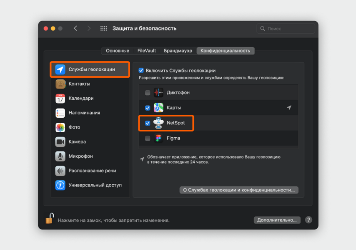Viewport: 356px width, 250px height.
Task: Click the NetSpot app name
Action: tap(176, 123)
